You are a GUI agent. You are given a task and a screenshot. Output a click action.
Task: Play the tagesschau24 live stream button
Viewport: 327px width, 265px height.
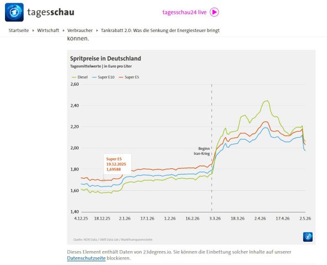click(214, 12)
